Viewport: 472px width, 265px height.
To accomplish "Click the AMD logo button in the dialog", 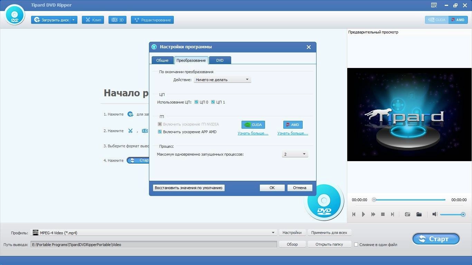I will tap(293, 125).
